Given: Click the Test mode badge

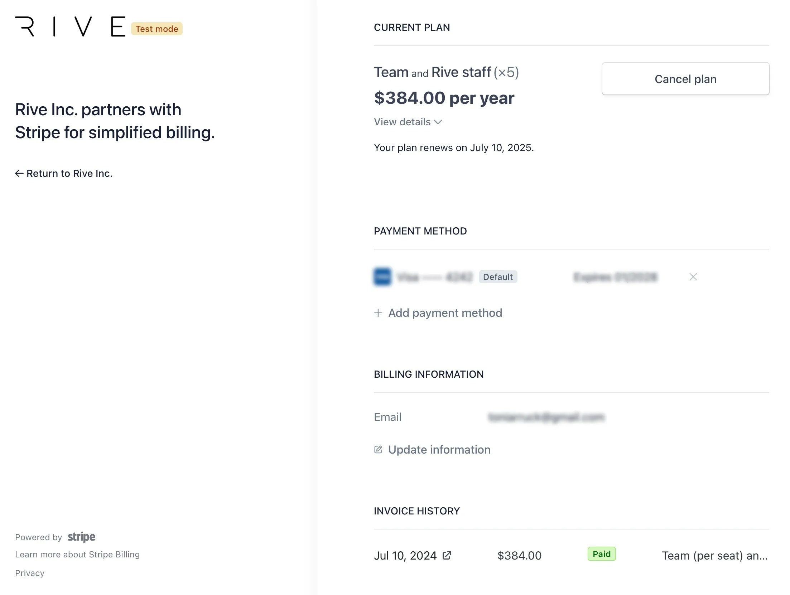Looking at the screenshot, I should (x=157, y=29).
